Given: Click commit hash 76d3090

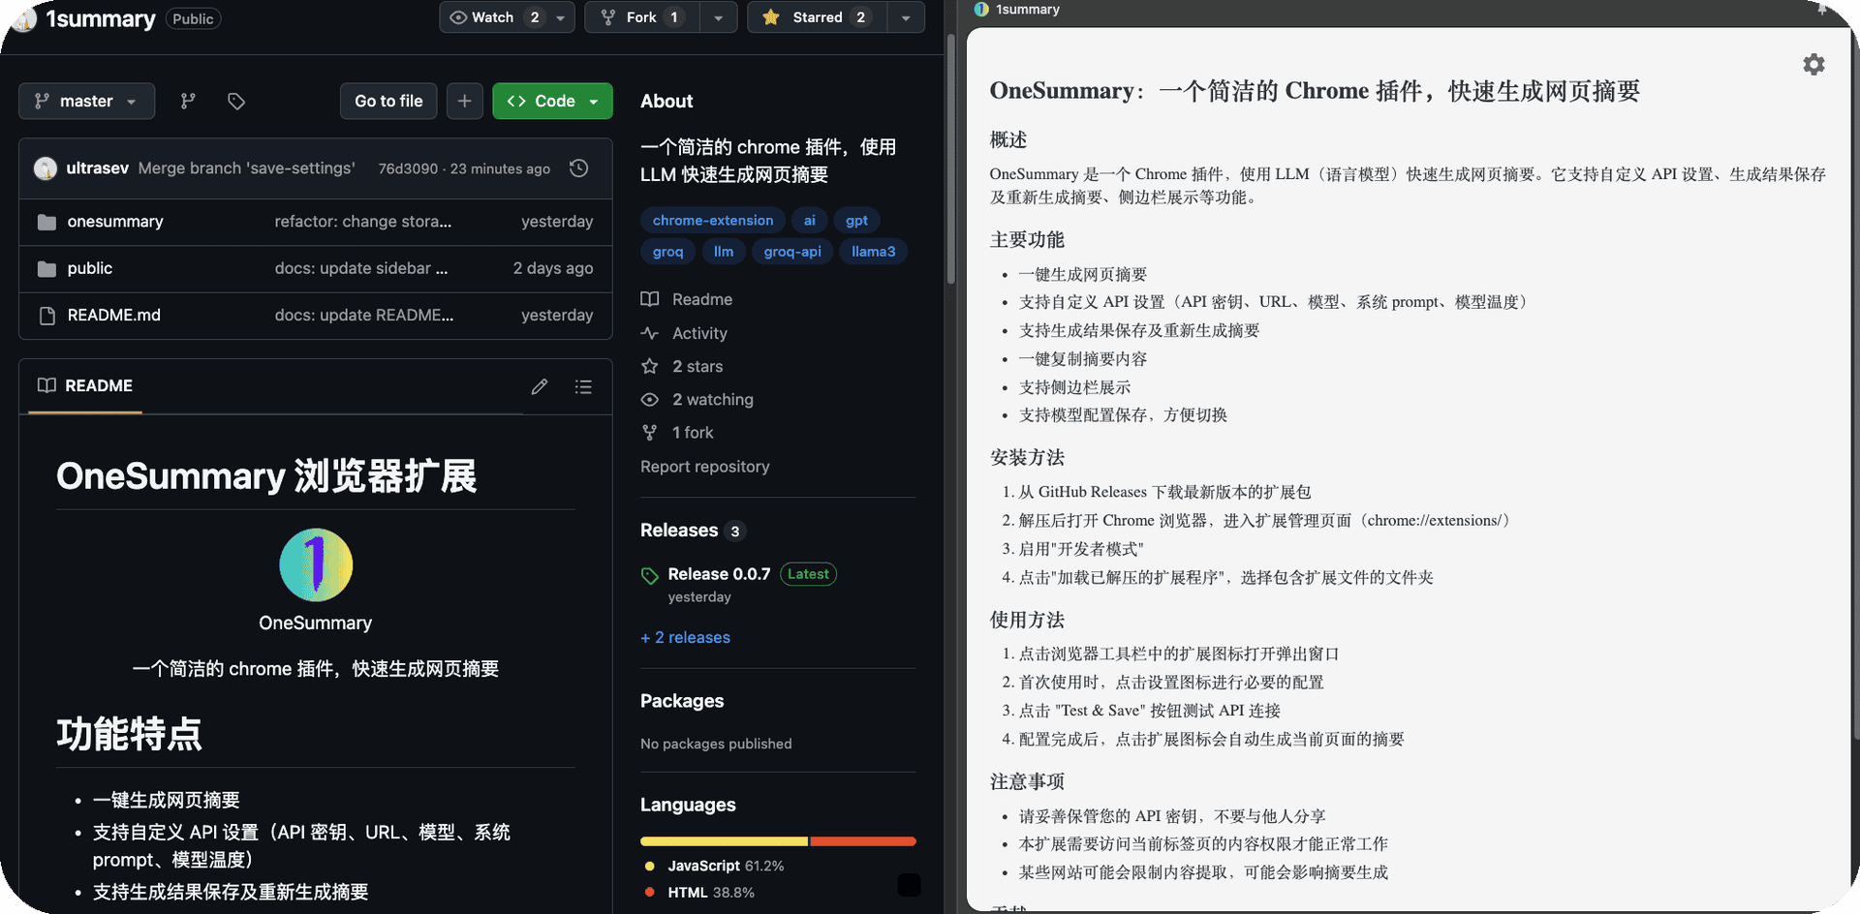Looking at the screenshot, I should pyautogui.click(x=408, y=168).
